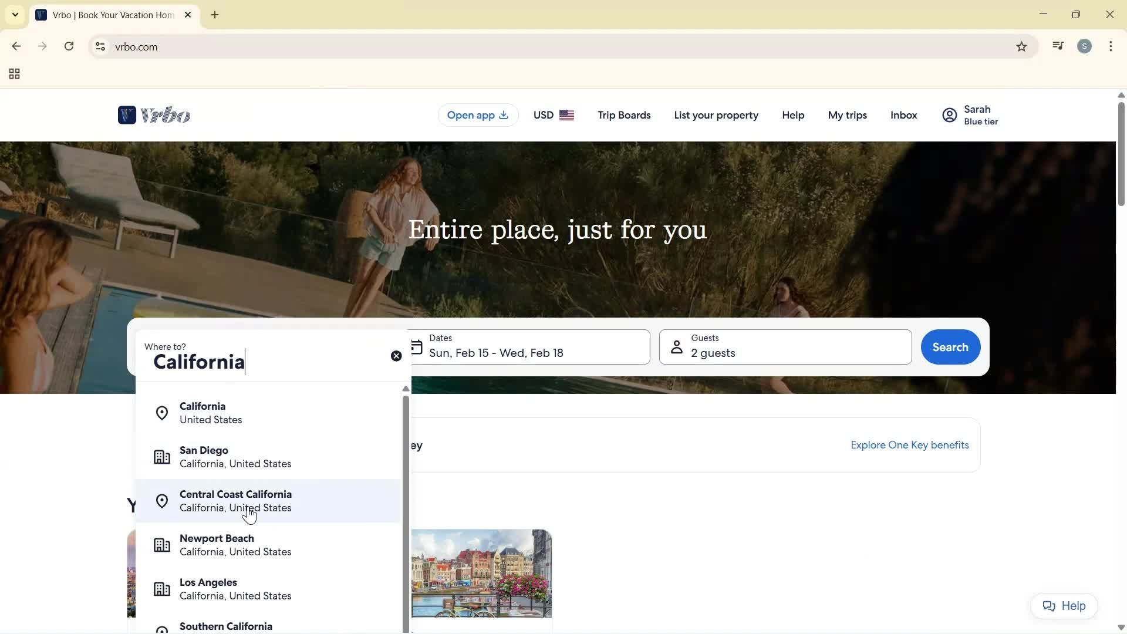
Task: Clear the destination search field
Action: (397, 356)
